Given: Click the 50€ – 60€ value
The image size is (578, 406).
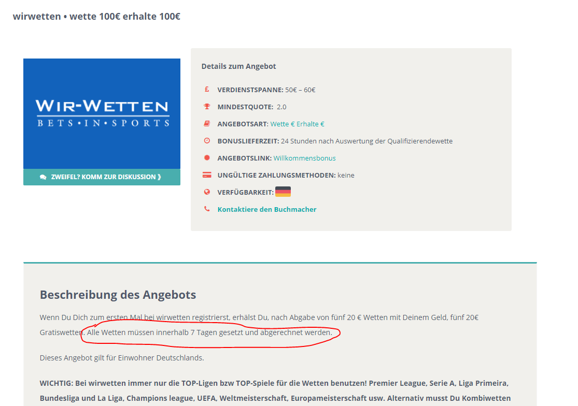Looking at the screenshot, I should point(300,90).
